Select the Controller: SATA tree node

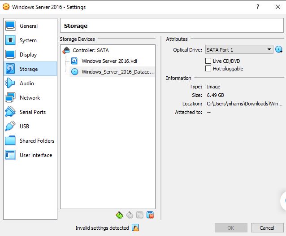(x=91, y=50)
